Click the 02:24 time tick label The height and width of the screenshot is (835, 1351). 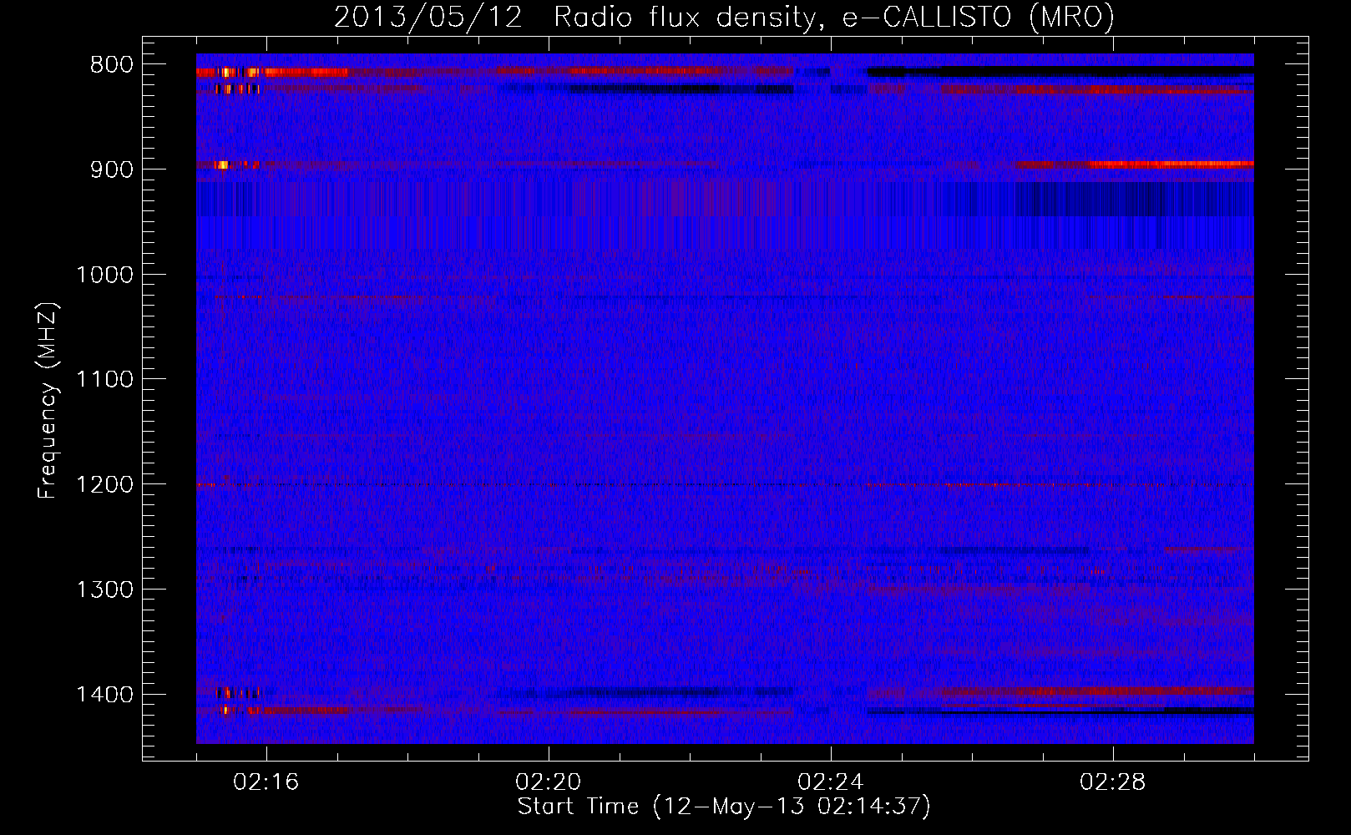[831, 782]
